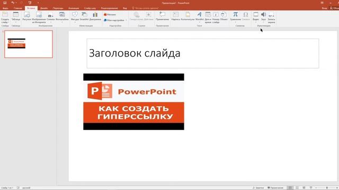
Task: Click the 'Что вы хотите сделать' search box
Action: 145,8
